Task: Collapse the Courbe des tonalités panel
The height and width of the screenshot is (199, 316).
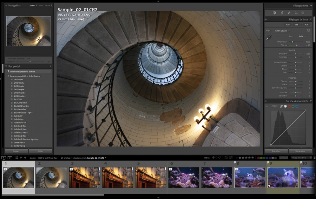Action: (x=311, y=101)
